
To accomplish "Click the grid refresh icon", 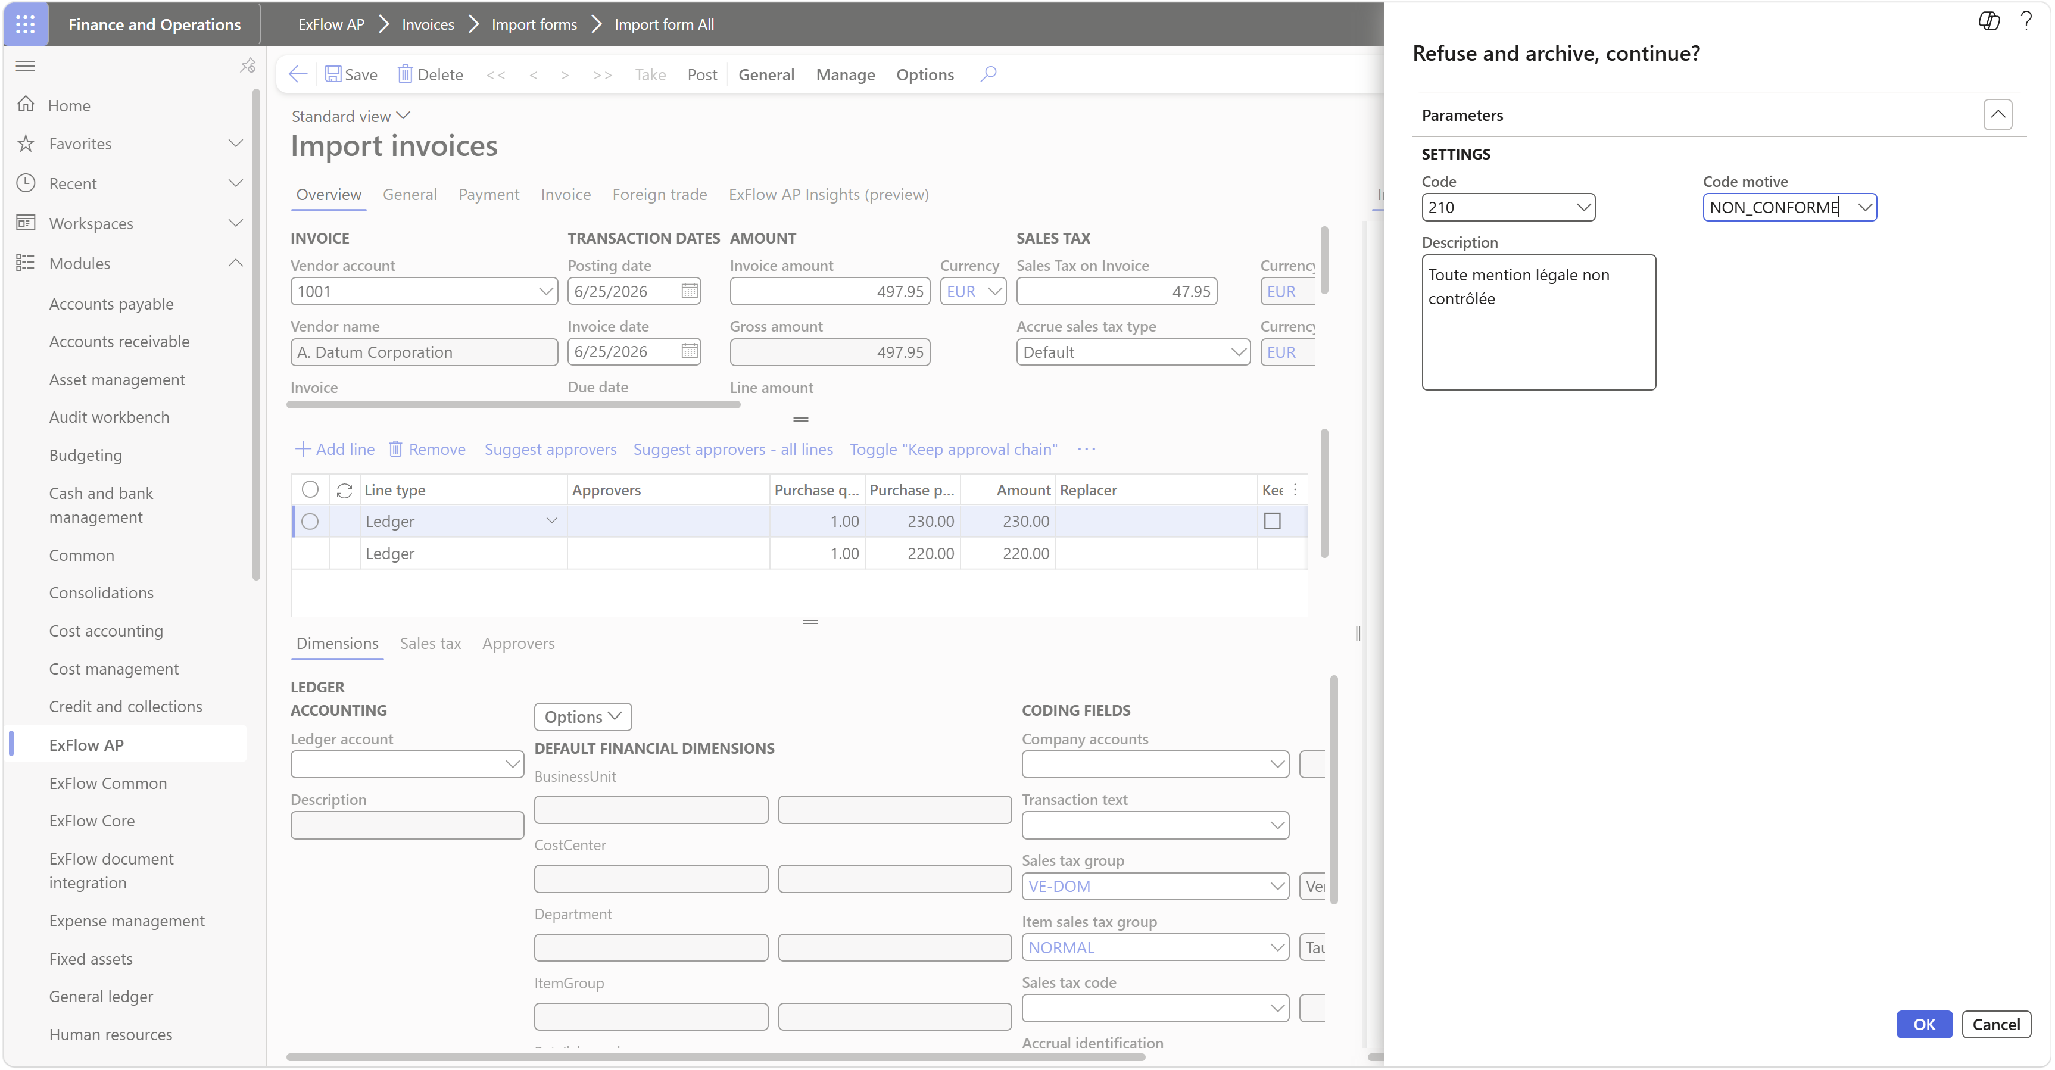I will [344, 491].
